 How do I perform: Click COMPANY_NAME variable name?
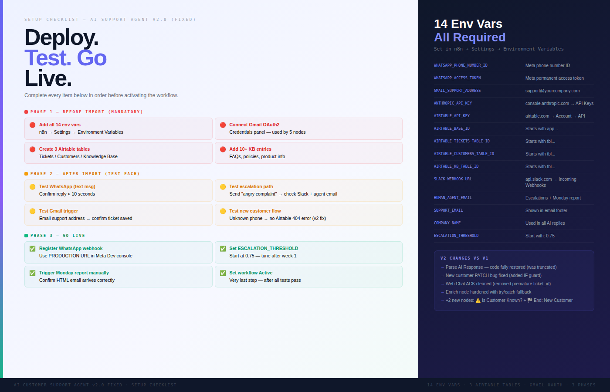coord(447,223)
